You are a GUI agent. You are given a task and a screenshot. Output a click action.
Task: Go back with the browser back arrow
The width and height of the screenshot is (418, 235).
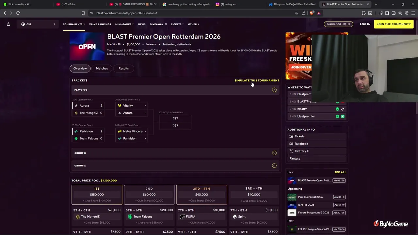(5, 13)
